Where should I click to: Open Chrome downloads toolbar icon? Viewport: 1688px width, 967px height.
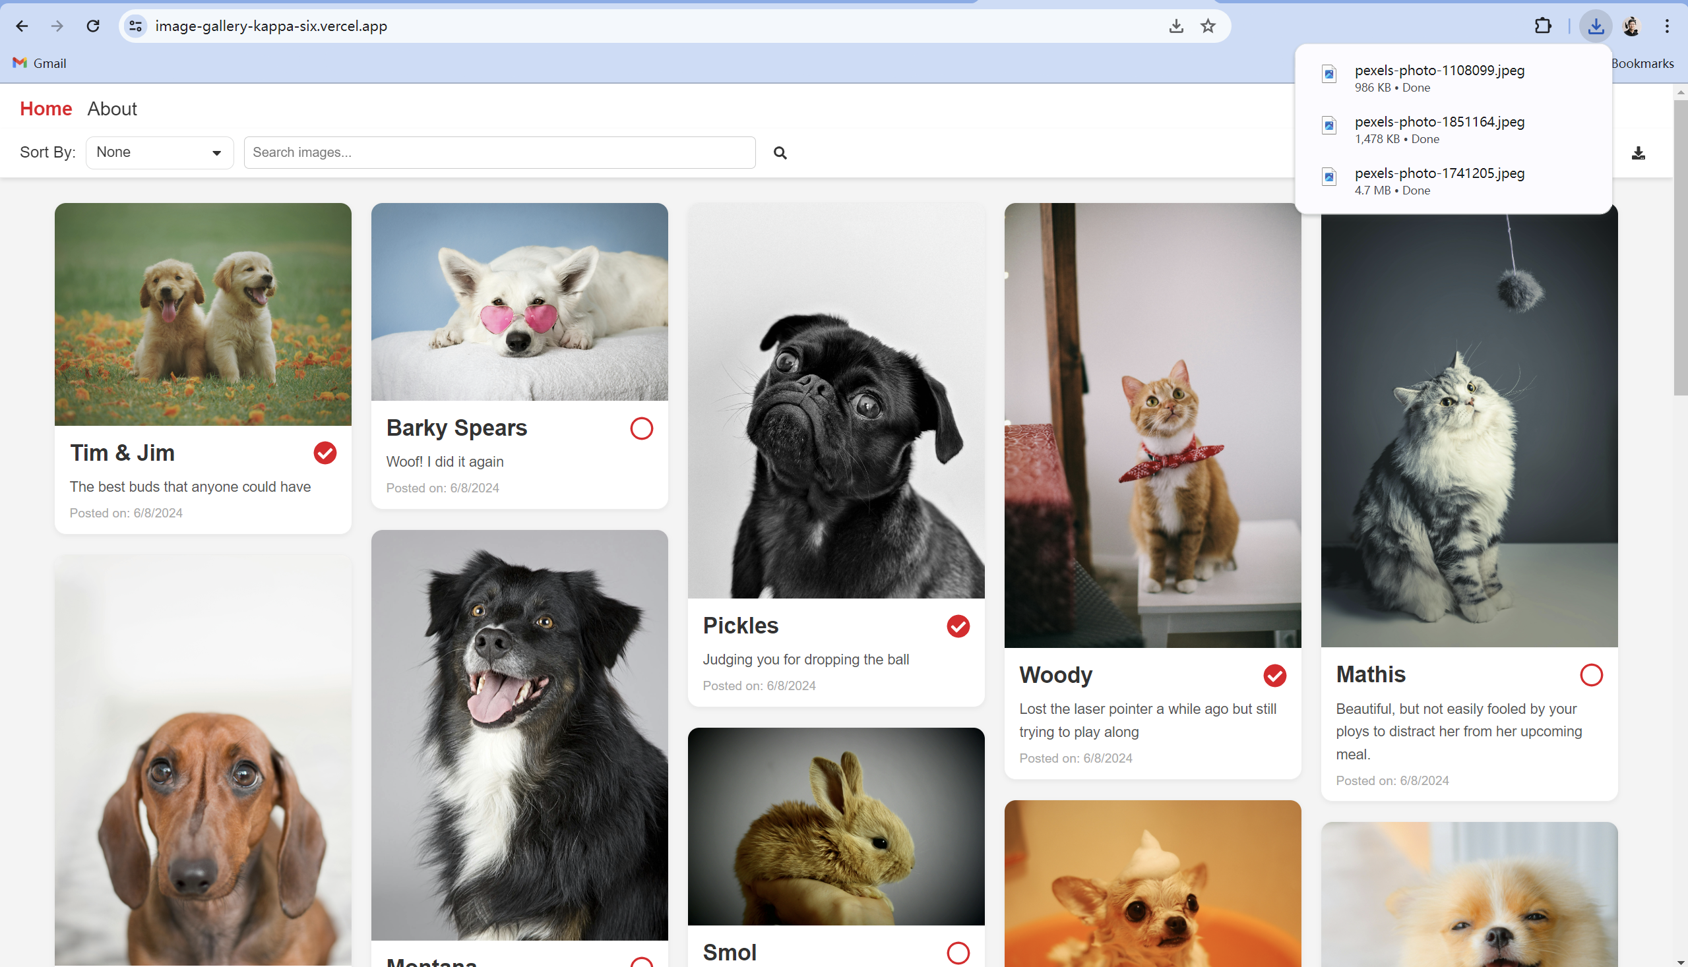coord(1595,26)
